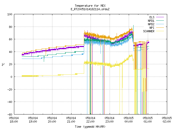
Task: Click the x-axis tick label 051014 22:00
Action: click(x=90, y=120)
